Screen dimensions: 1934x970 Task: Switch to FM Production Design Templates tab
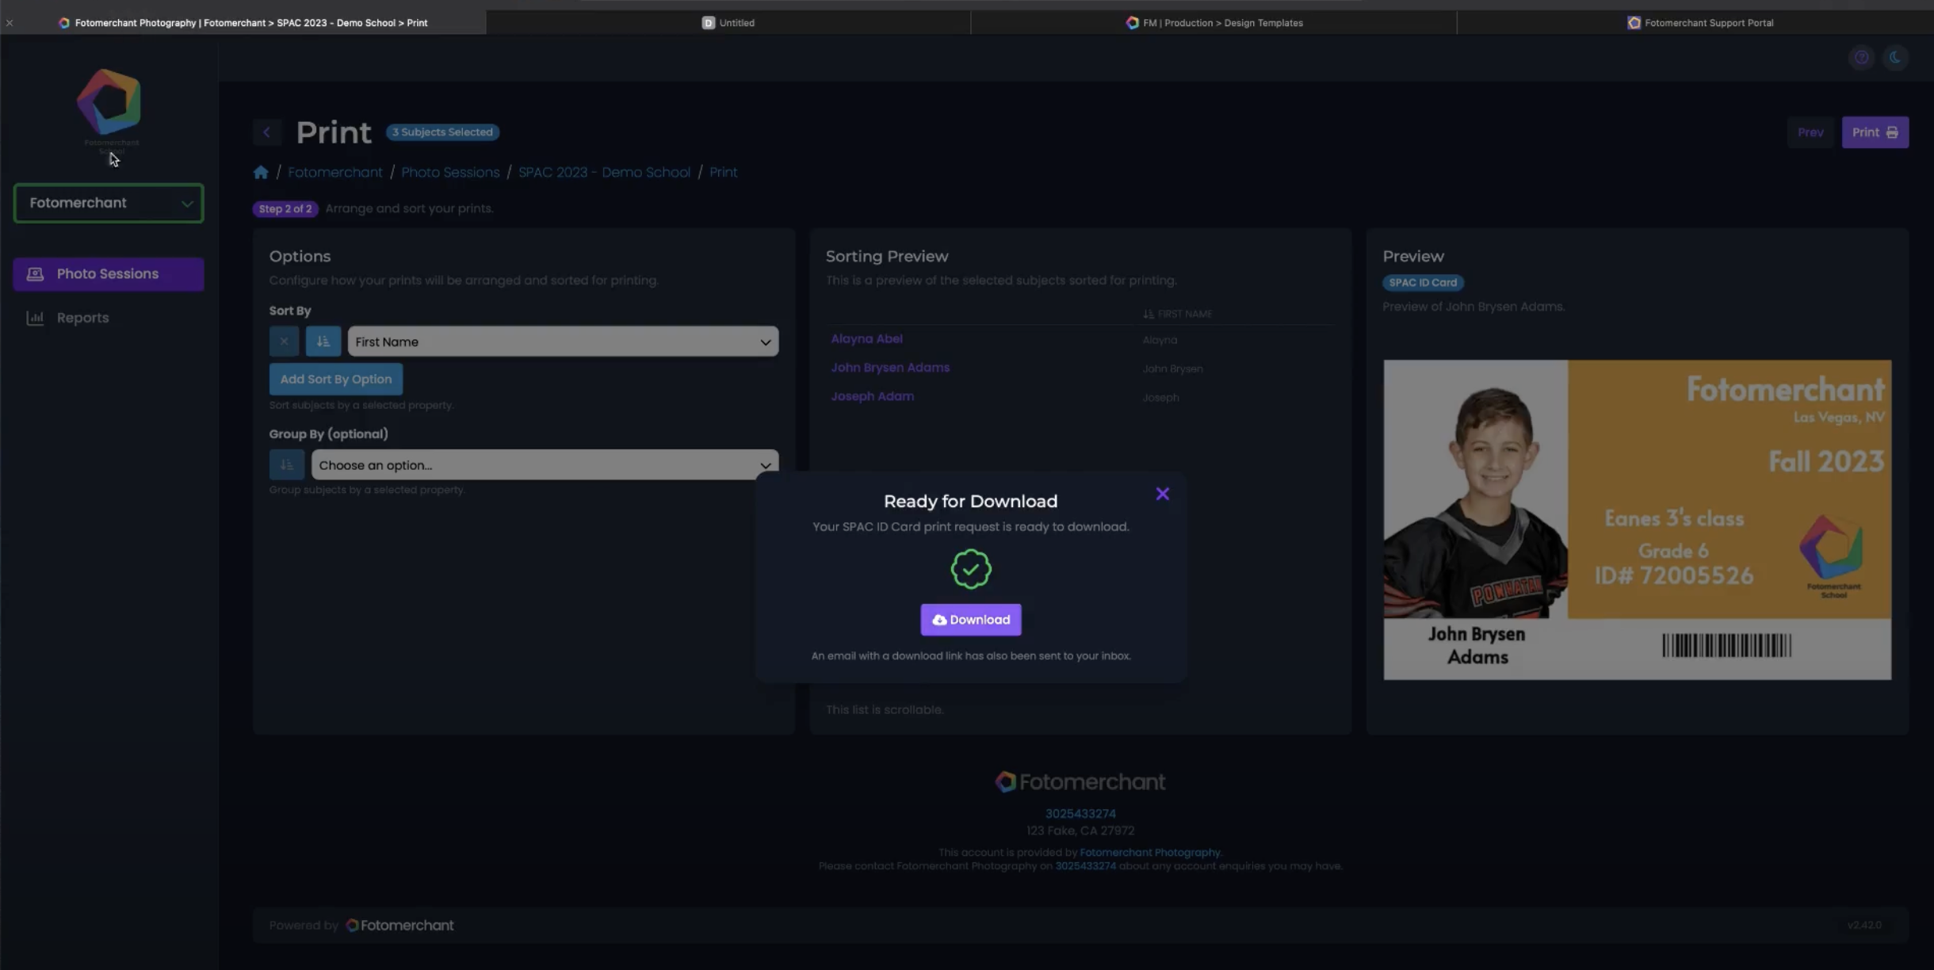point(1214,22)
